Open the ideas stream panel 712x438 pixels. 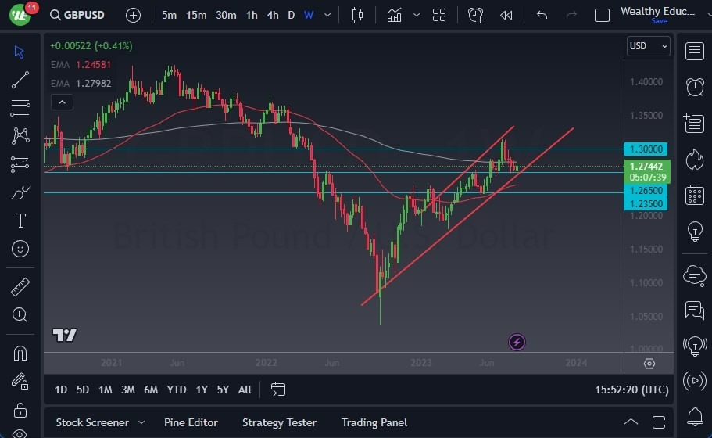point(695,346)
